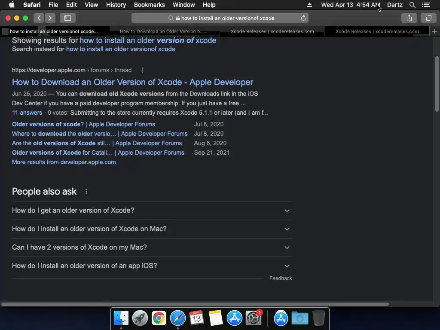The height and width of the screenshot is (330, 440).
Task: Open the Apple menu
Action: tap(12, 5)
